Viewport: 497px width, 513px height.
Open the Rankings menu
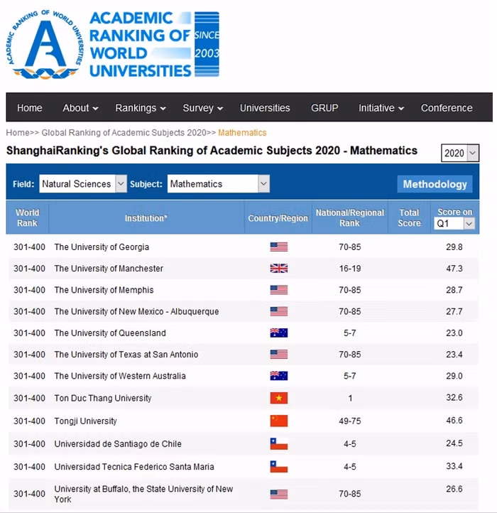[x=140, y=108]
